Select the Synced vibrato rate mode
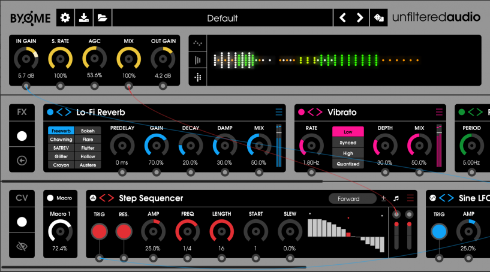This screenshot has width=490, height=272. [348, 143]
